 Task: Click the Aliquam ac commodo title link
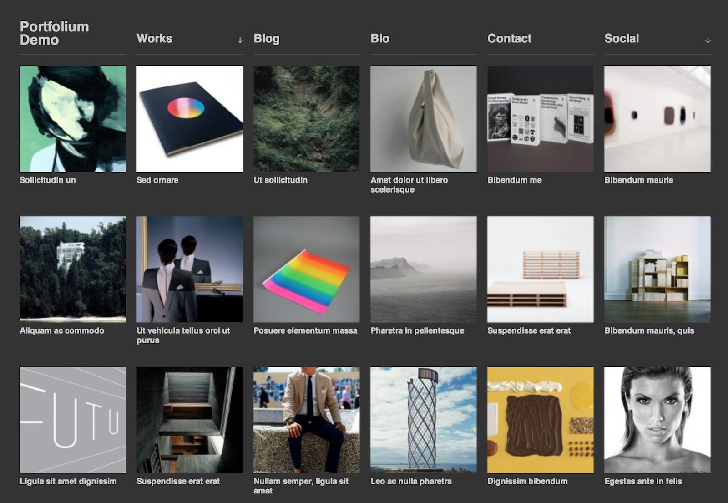point(62,331)
